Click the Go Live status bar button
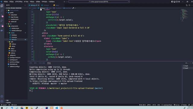The image size is (193, 109). (x=176, y=105)
